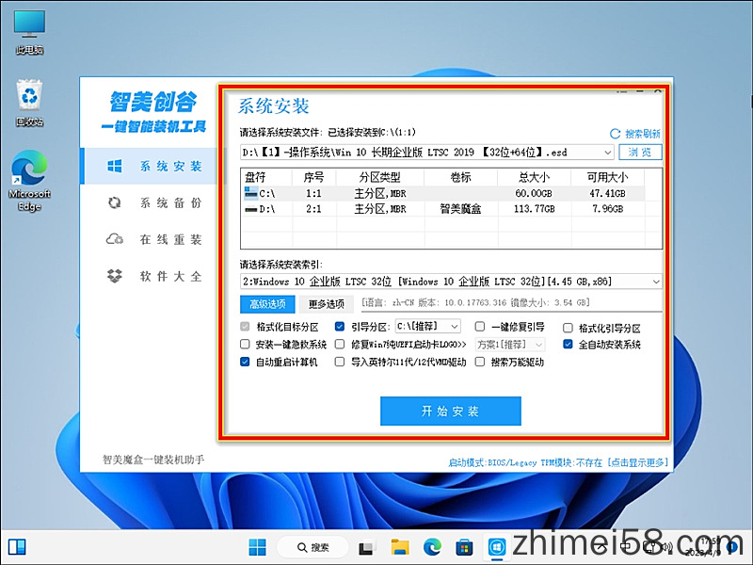Screen dimensions: 753x565
Task: Select the 高级选项 tab
Action: [x=267, y=303]
